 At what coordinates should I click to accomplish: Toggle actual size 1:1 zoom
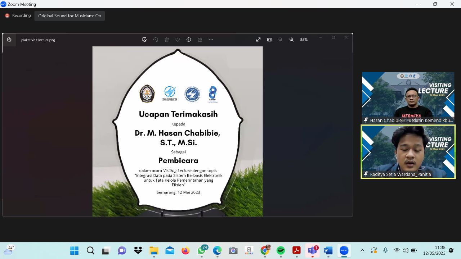click(269, 40)
